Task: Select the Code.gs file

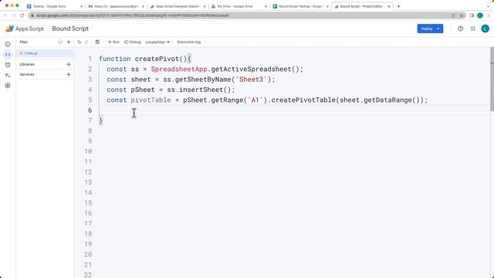Action: coord(45,53)
